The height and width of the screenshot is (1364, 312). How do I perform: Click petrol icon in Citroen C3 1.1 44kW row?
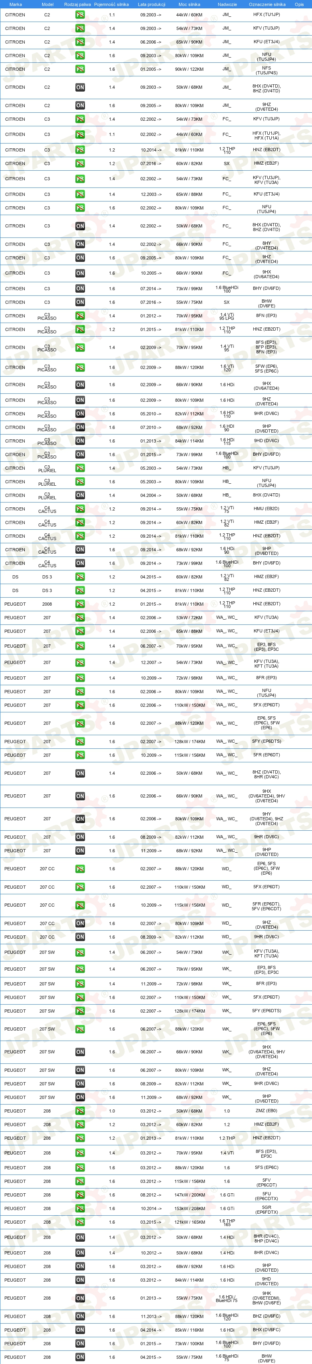80,134
